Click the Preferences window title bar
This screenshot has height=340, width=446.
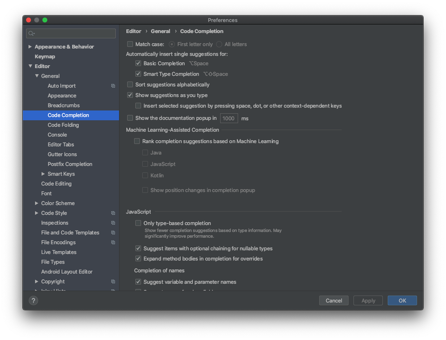click(x=223, y=20)
